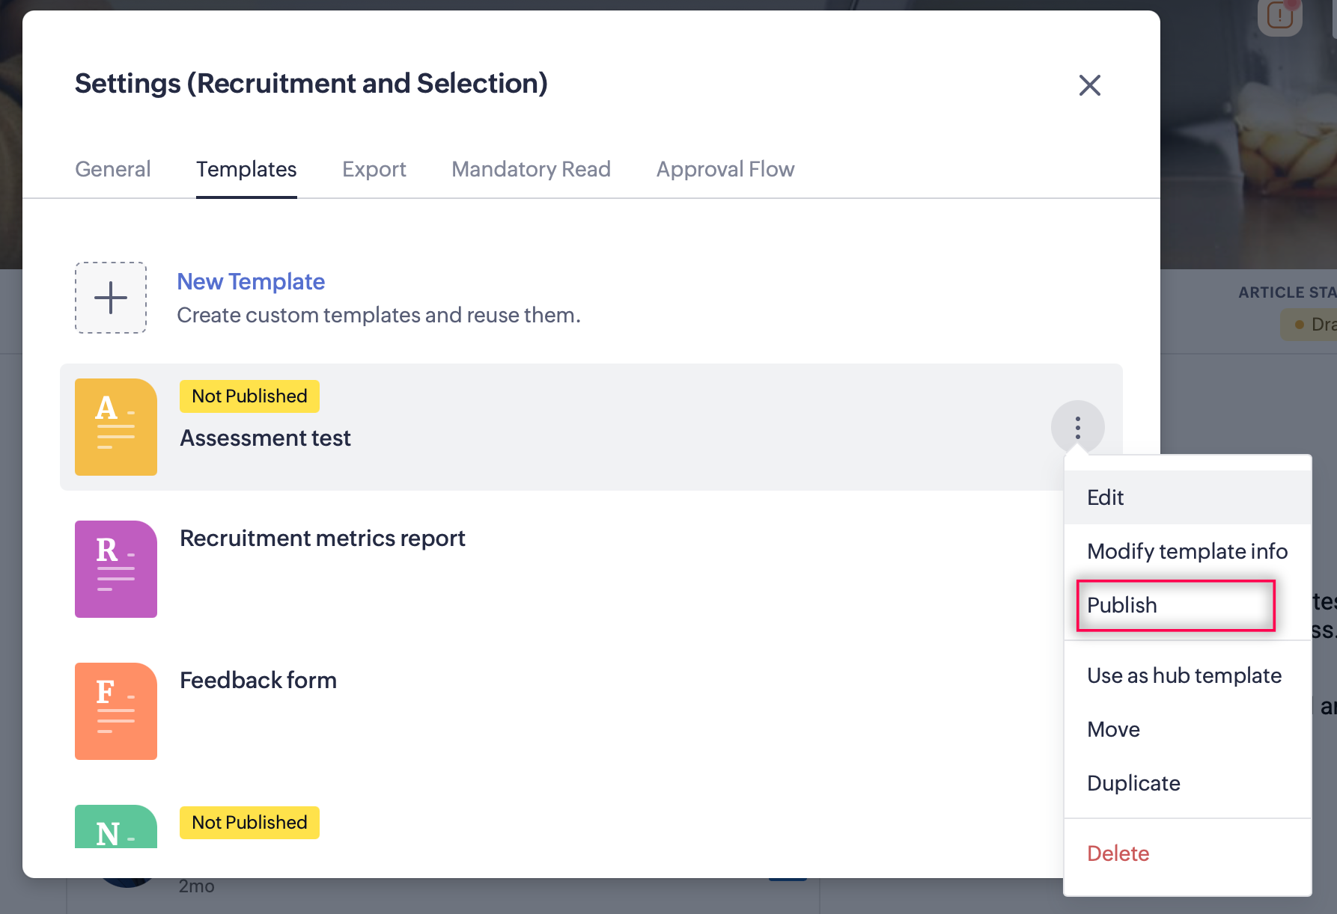Select Modify template info option
Image resolution: width=1337 pixels, height=914 pixels.
pos(1187,551)
